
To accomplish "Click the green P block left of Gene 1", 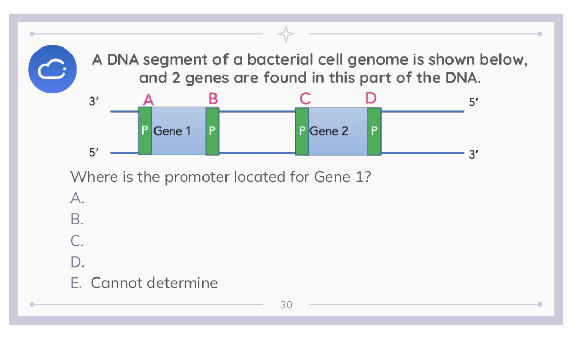I will click(145, 131).
